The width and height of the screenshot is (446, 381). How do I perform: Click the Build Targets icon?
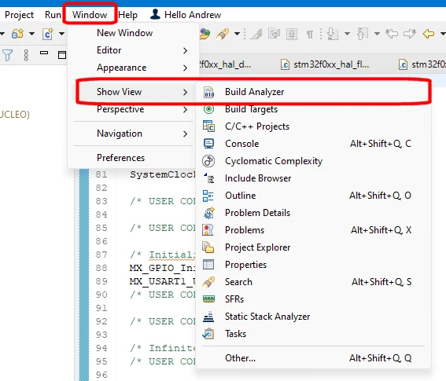tap(208, 109)
